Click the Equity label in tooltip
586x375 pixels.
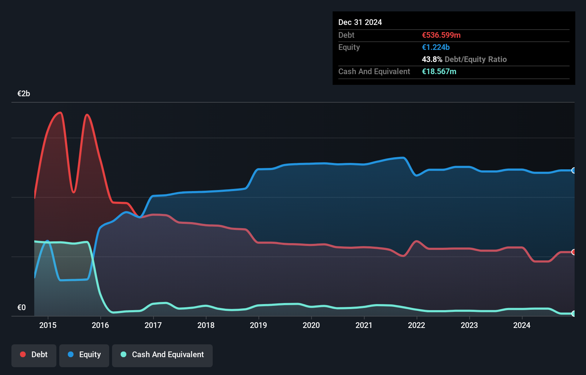[349, 47]
